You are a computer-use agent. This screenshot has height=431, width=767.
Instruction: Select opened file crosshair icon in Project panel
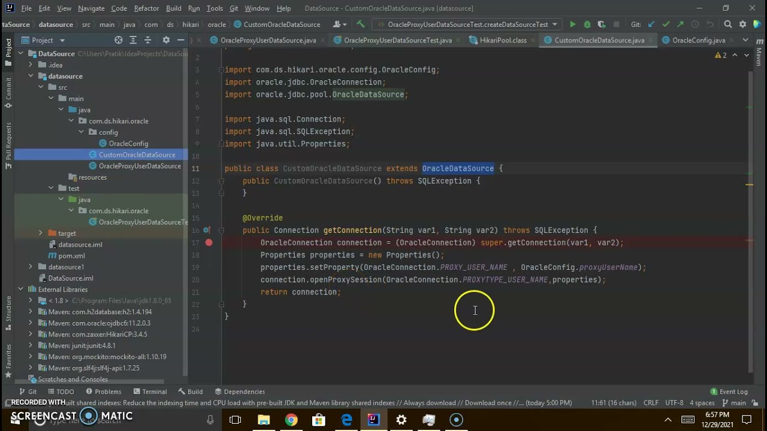click(x=119, y=40)
